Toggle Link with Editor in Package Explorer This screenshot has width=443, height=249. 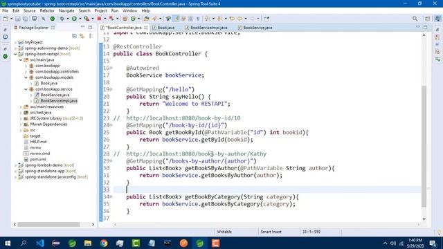82,36
